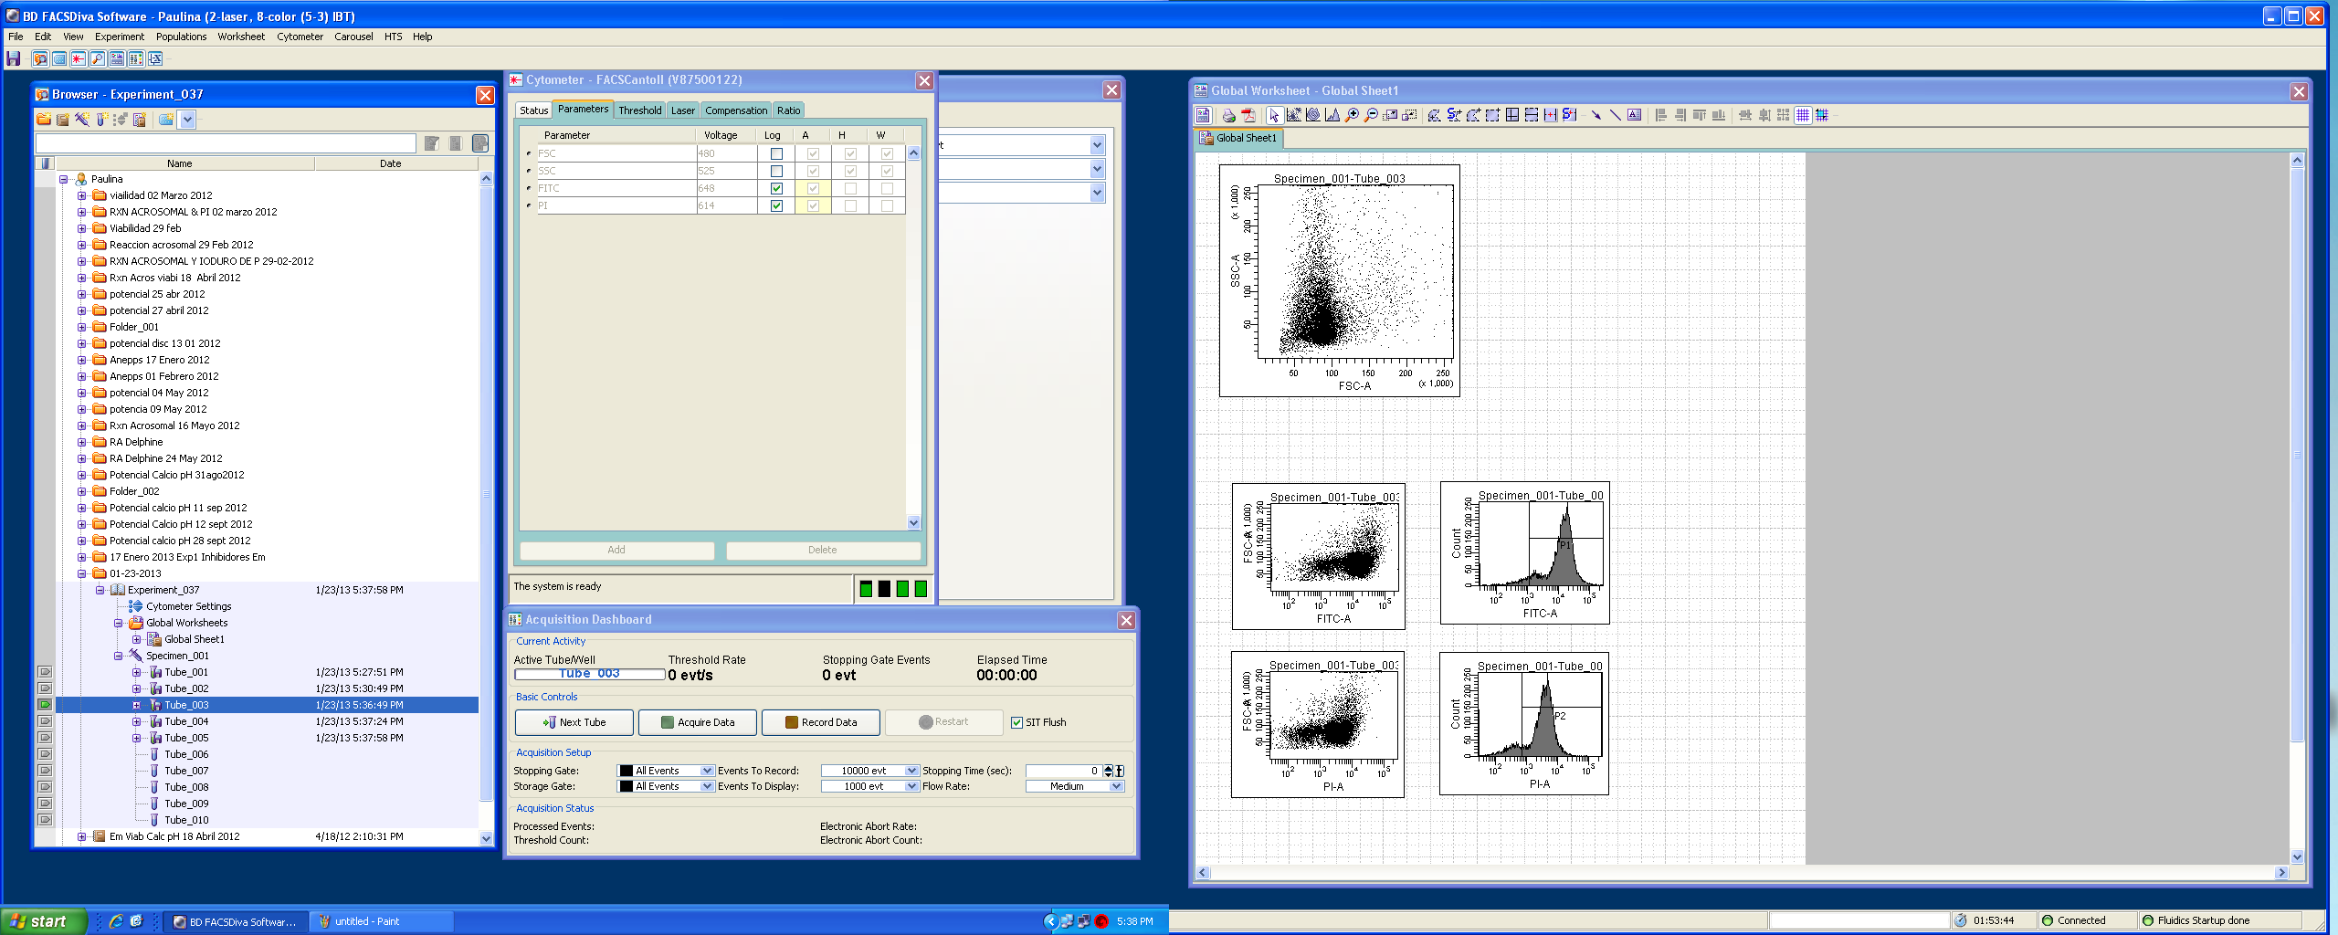Open the Events To Record dropdown
2338x935 pixels.
tap(911, 771)
